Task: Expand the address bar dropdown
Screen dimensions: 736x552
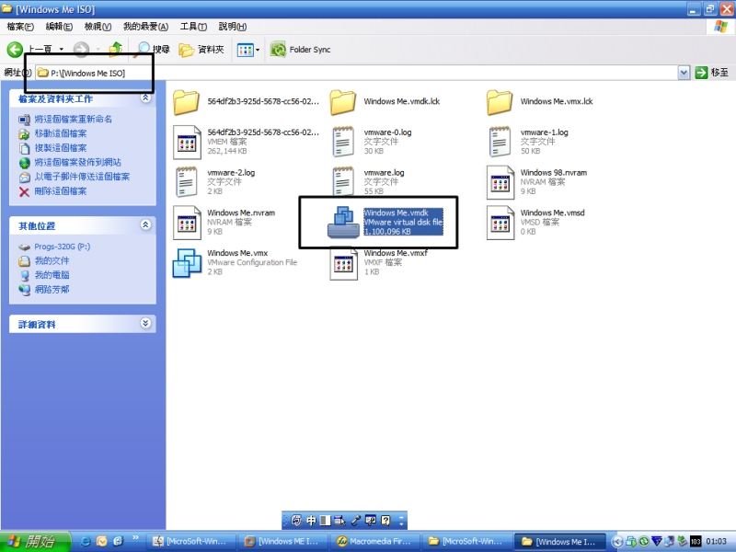Action: click(684, 73)
